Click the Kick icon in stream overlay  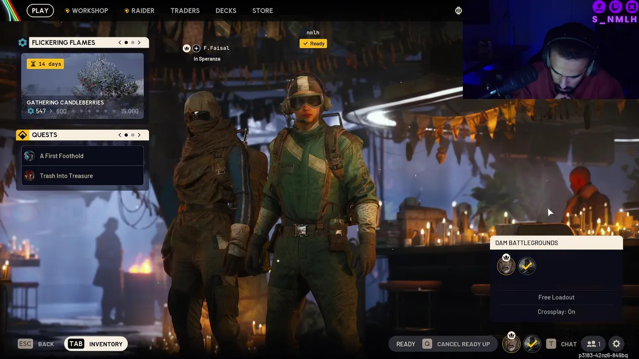[633, 6]
